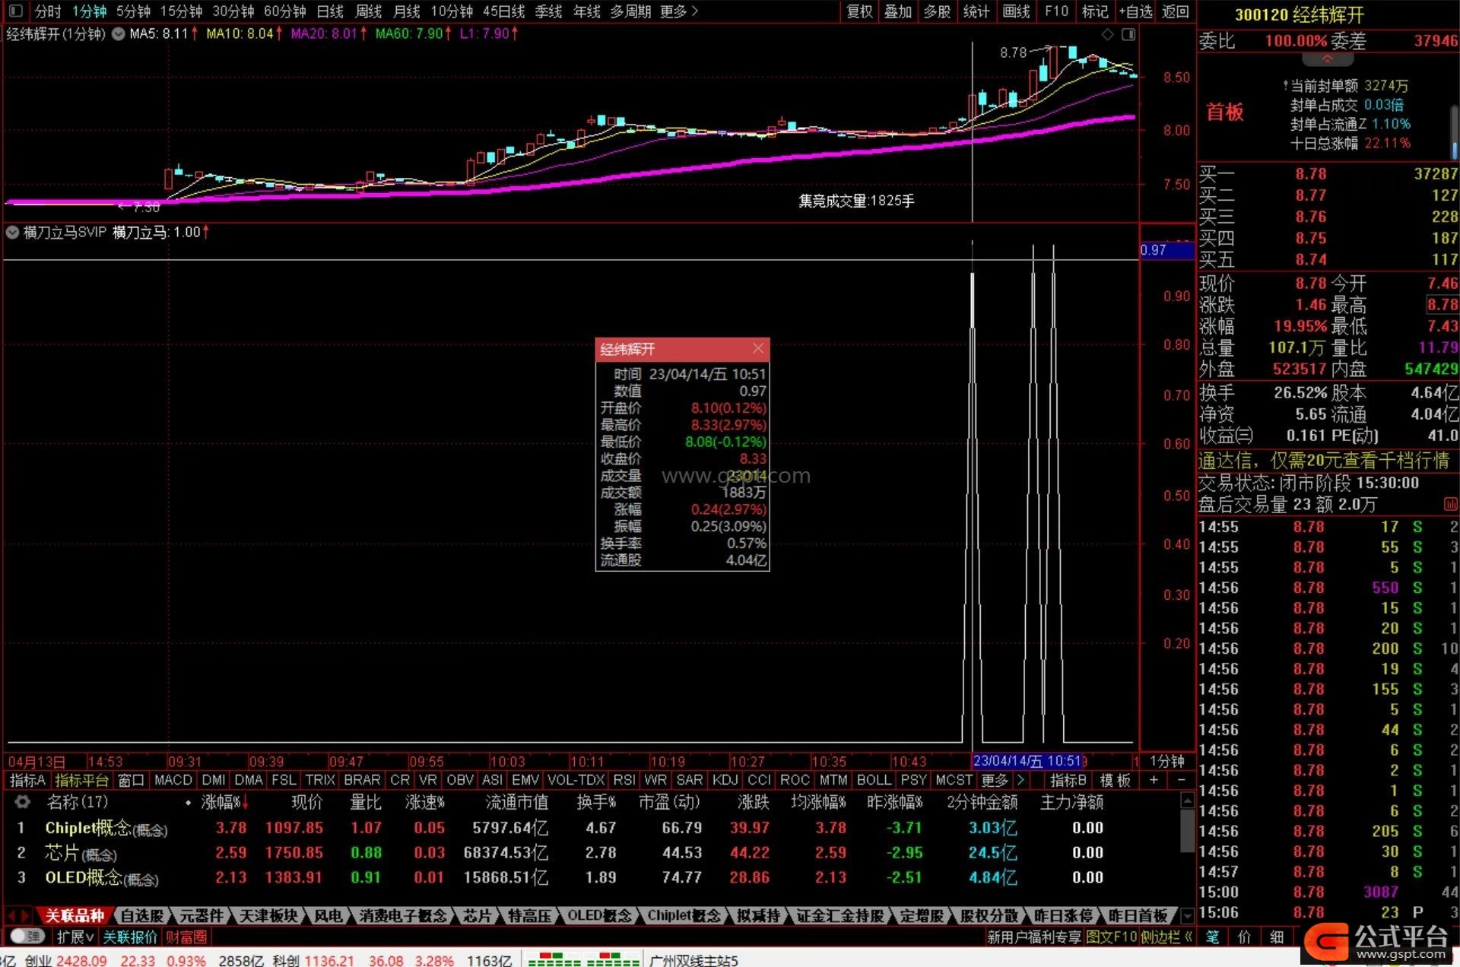
Task: Switch to the 自选股 tab
Action: [x=142, y=916]
